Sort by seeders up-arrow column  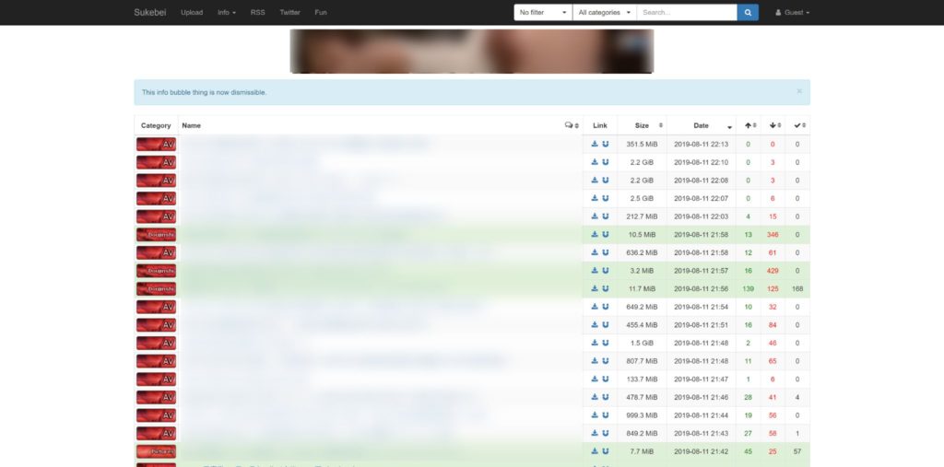(748, 125)
